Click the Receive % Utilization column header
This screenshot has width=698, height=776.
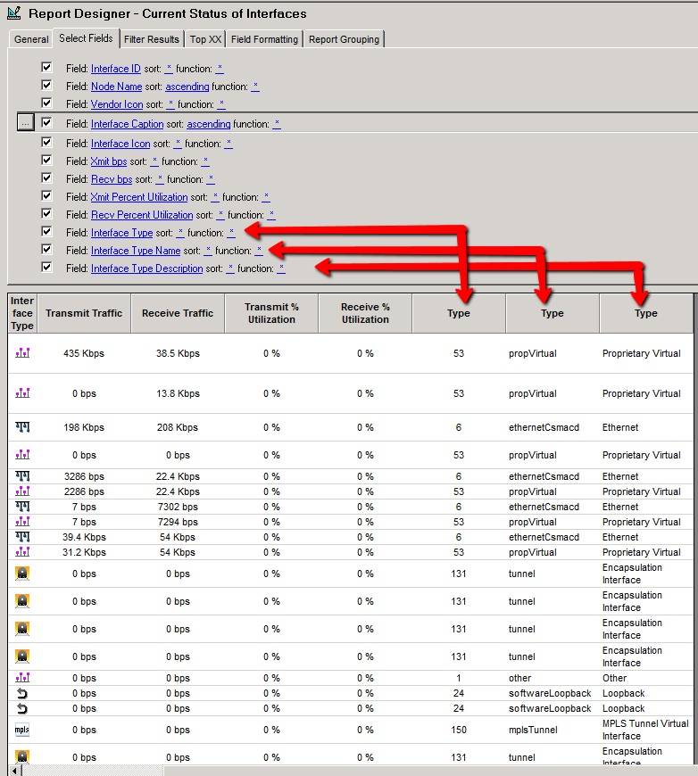click(365, 313)
